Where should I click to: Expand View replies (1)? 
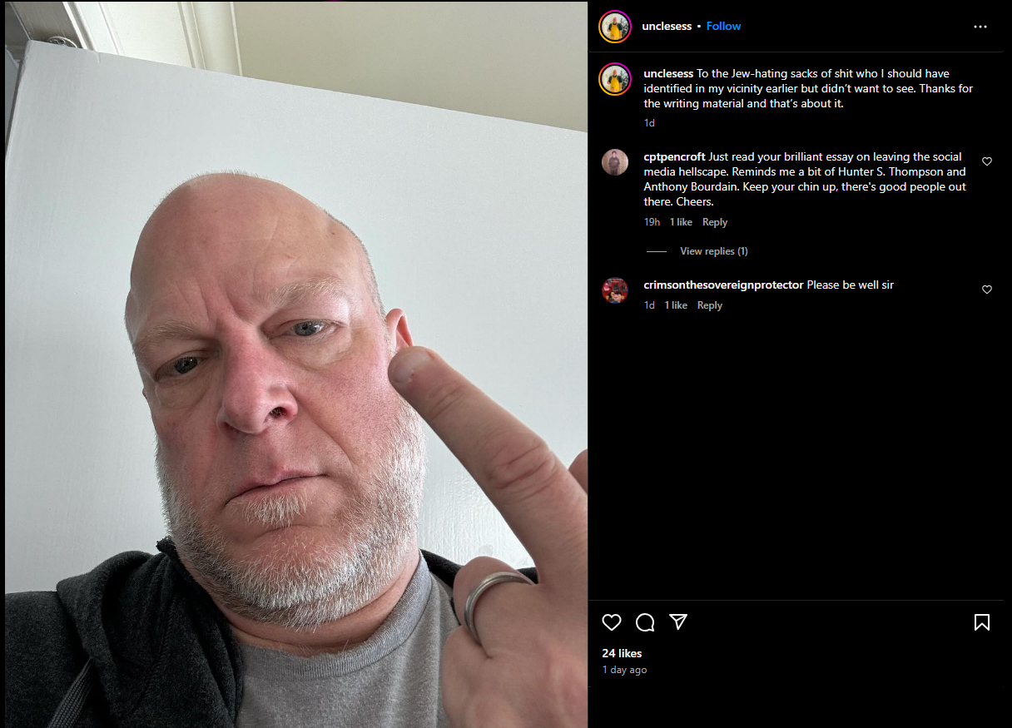(713, 251)
